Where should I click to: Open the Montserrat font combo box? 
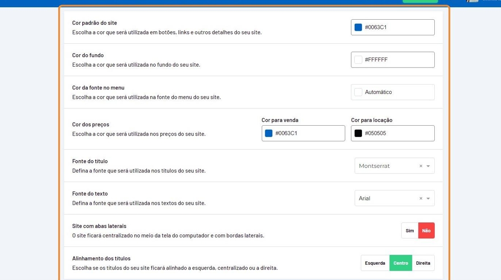(x=386, y=166)
